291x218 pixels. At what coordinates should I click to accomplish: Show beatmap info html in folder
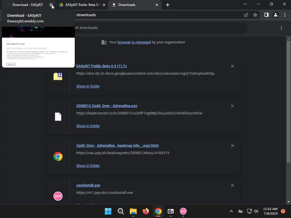click(88, 166)
